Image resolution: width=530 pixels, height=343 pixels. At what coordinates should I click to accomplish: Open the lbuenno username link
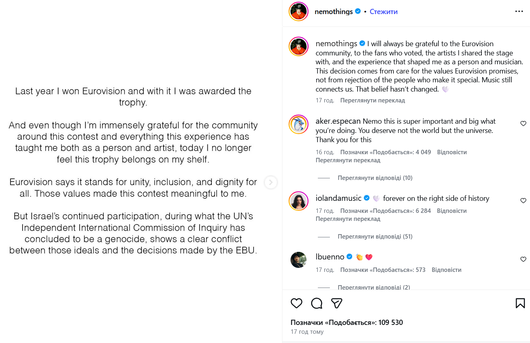(330, 257)
